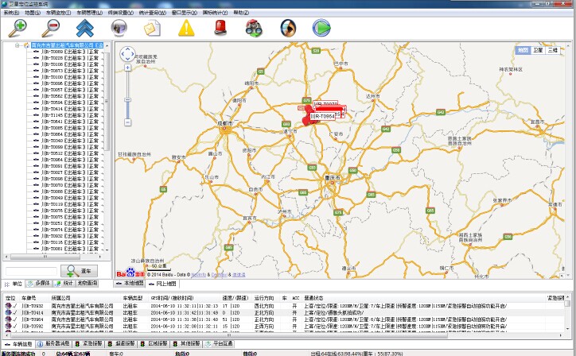The width and height of the screenshot is (576, 356).
Task: Click the vehicle search input field
Action: point(31,271)
